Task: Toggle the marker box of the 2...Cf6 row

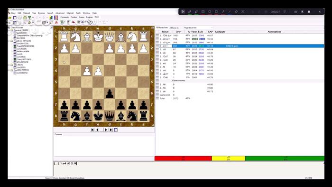Action: pos(157,36)
